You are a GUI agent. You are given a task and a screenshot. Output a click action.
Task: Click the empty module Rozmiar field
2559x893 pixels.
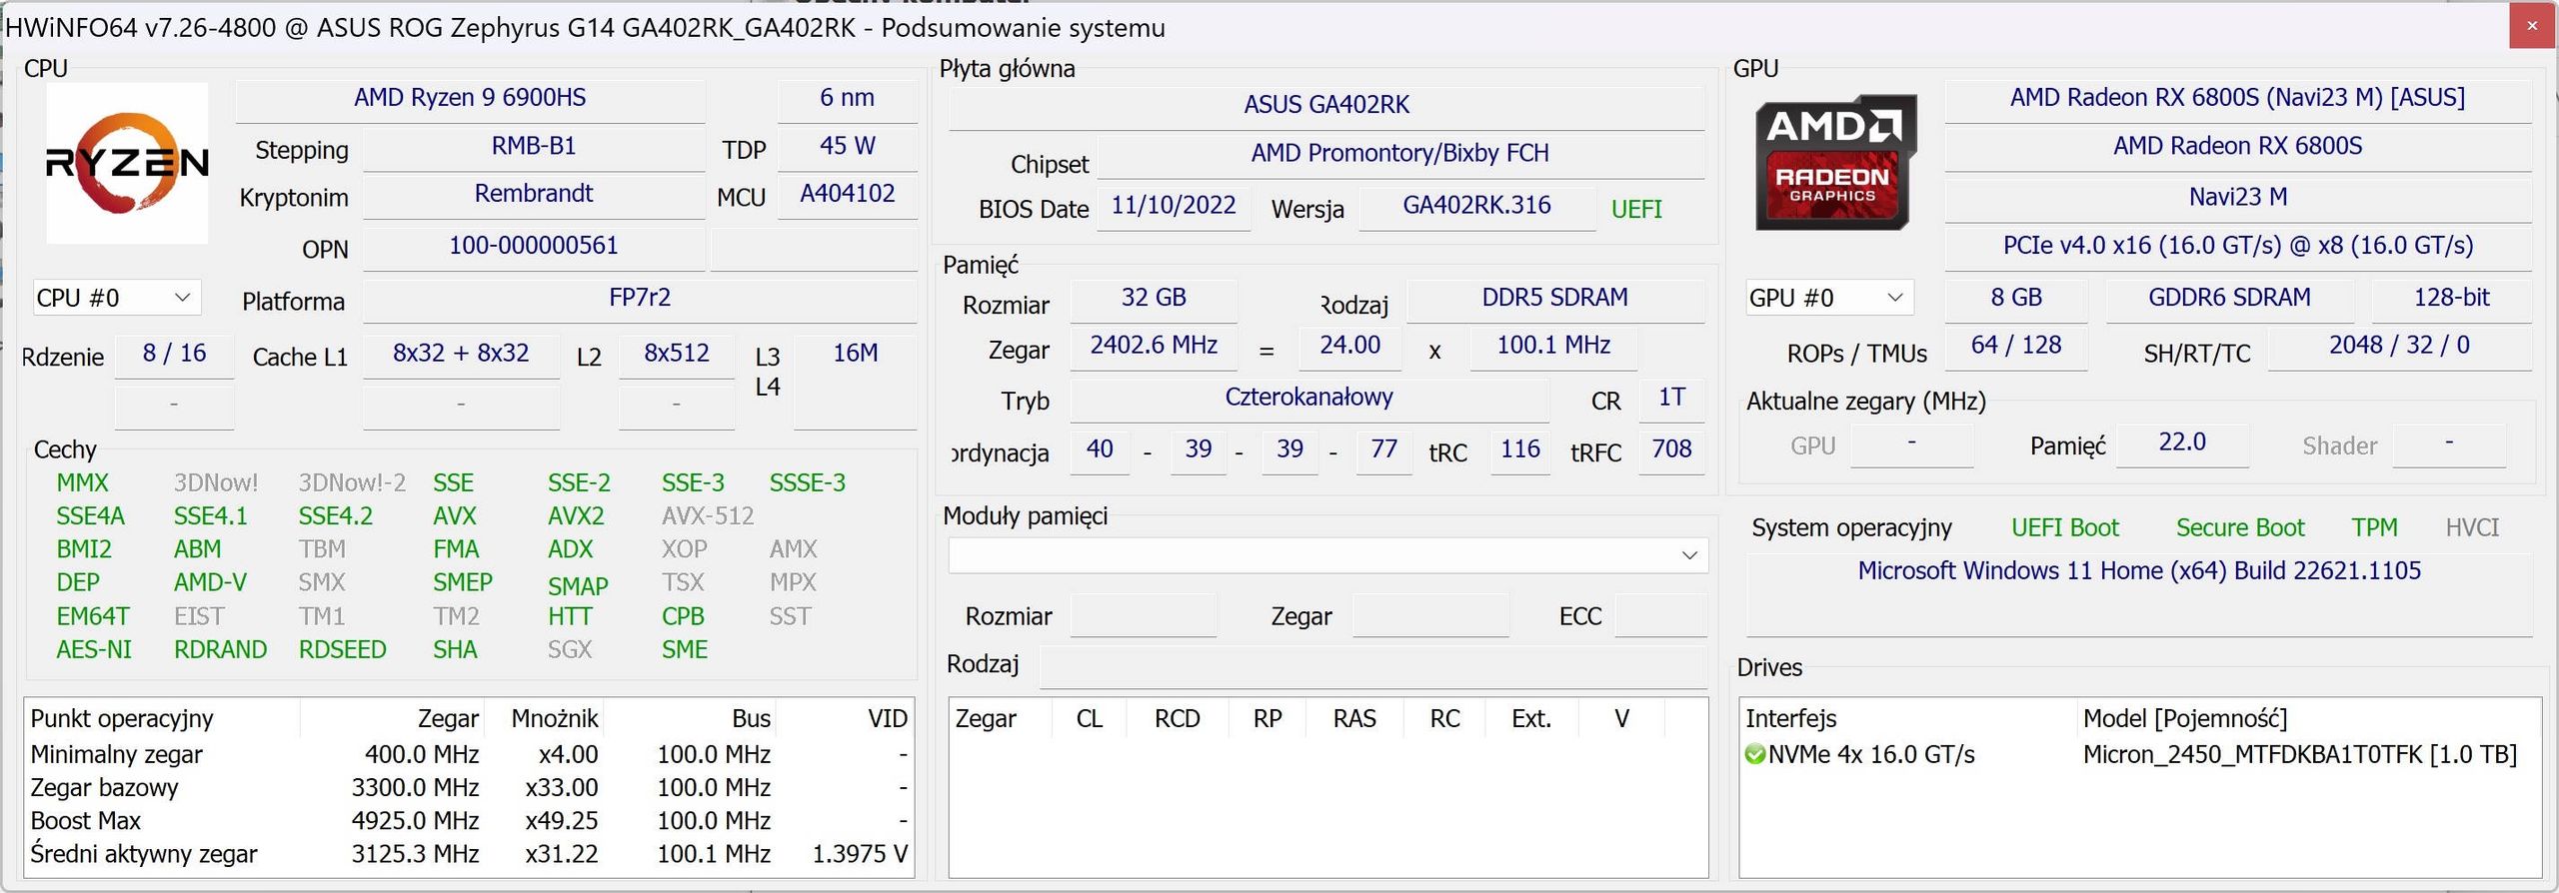coord(1144,616)
